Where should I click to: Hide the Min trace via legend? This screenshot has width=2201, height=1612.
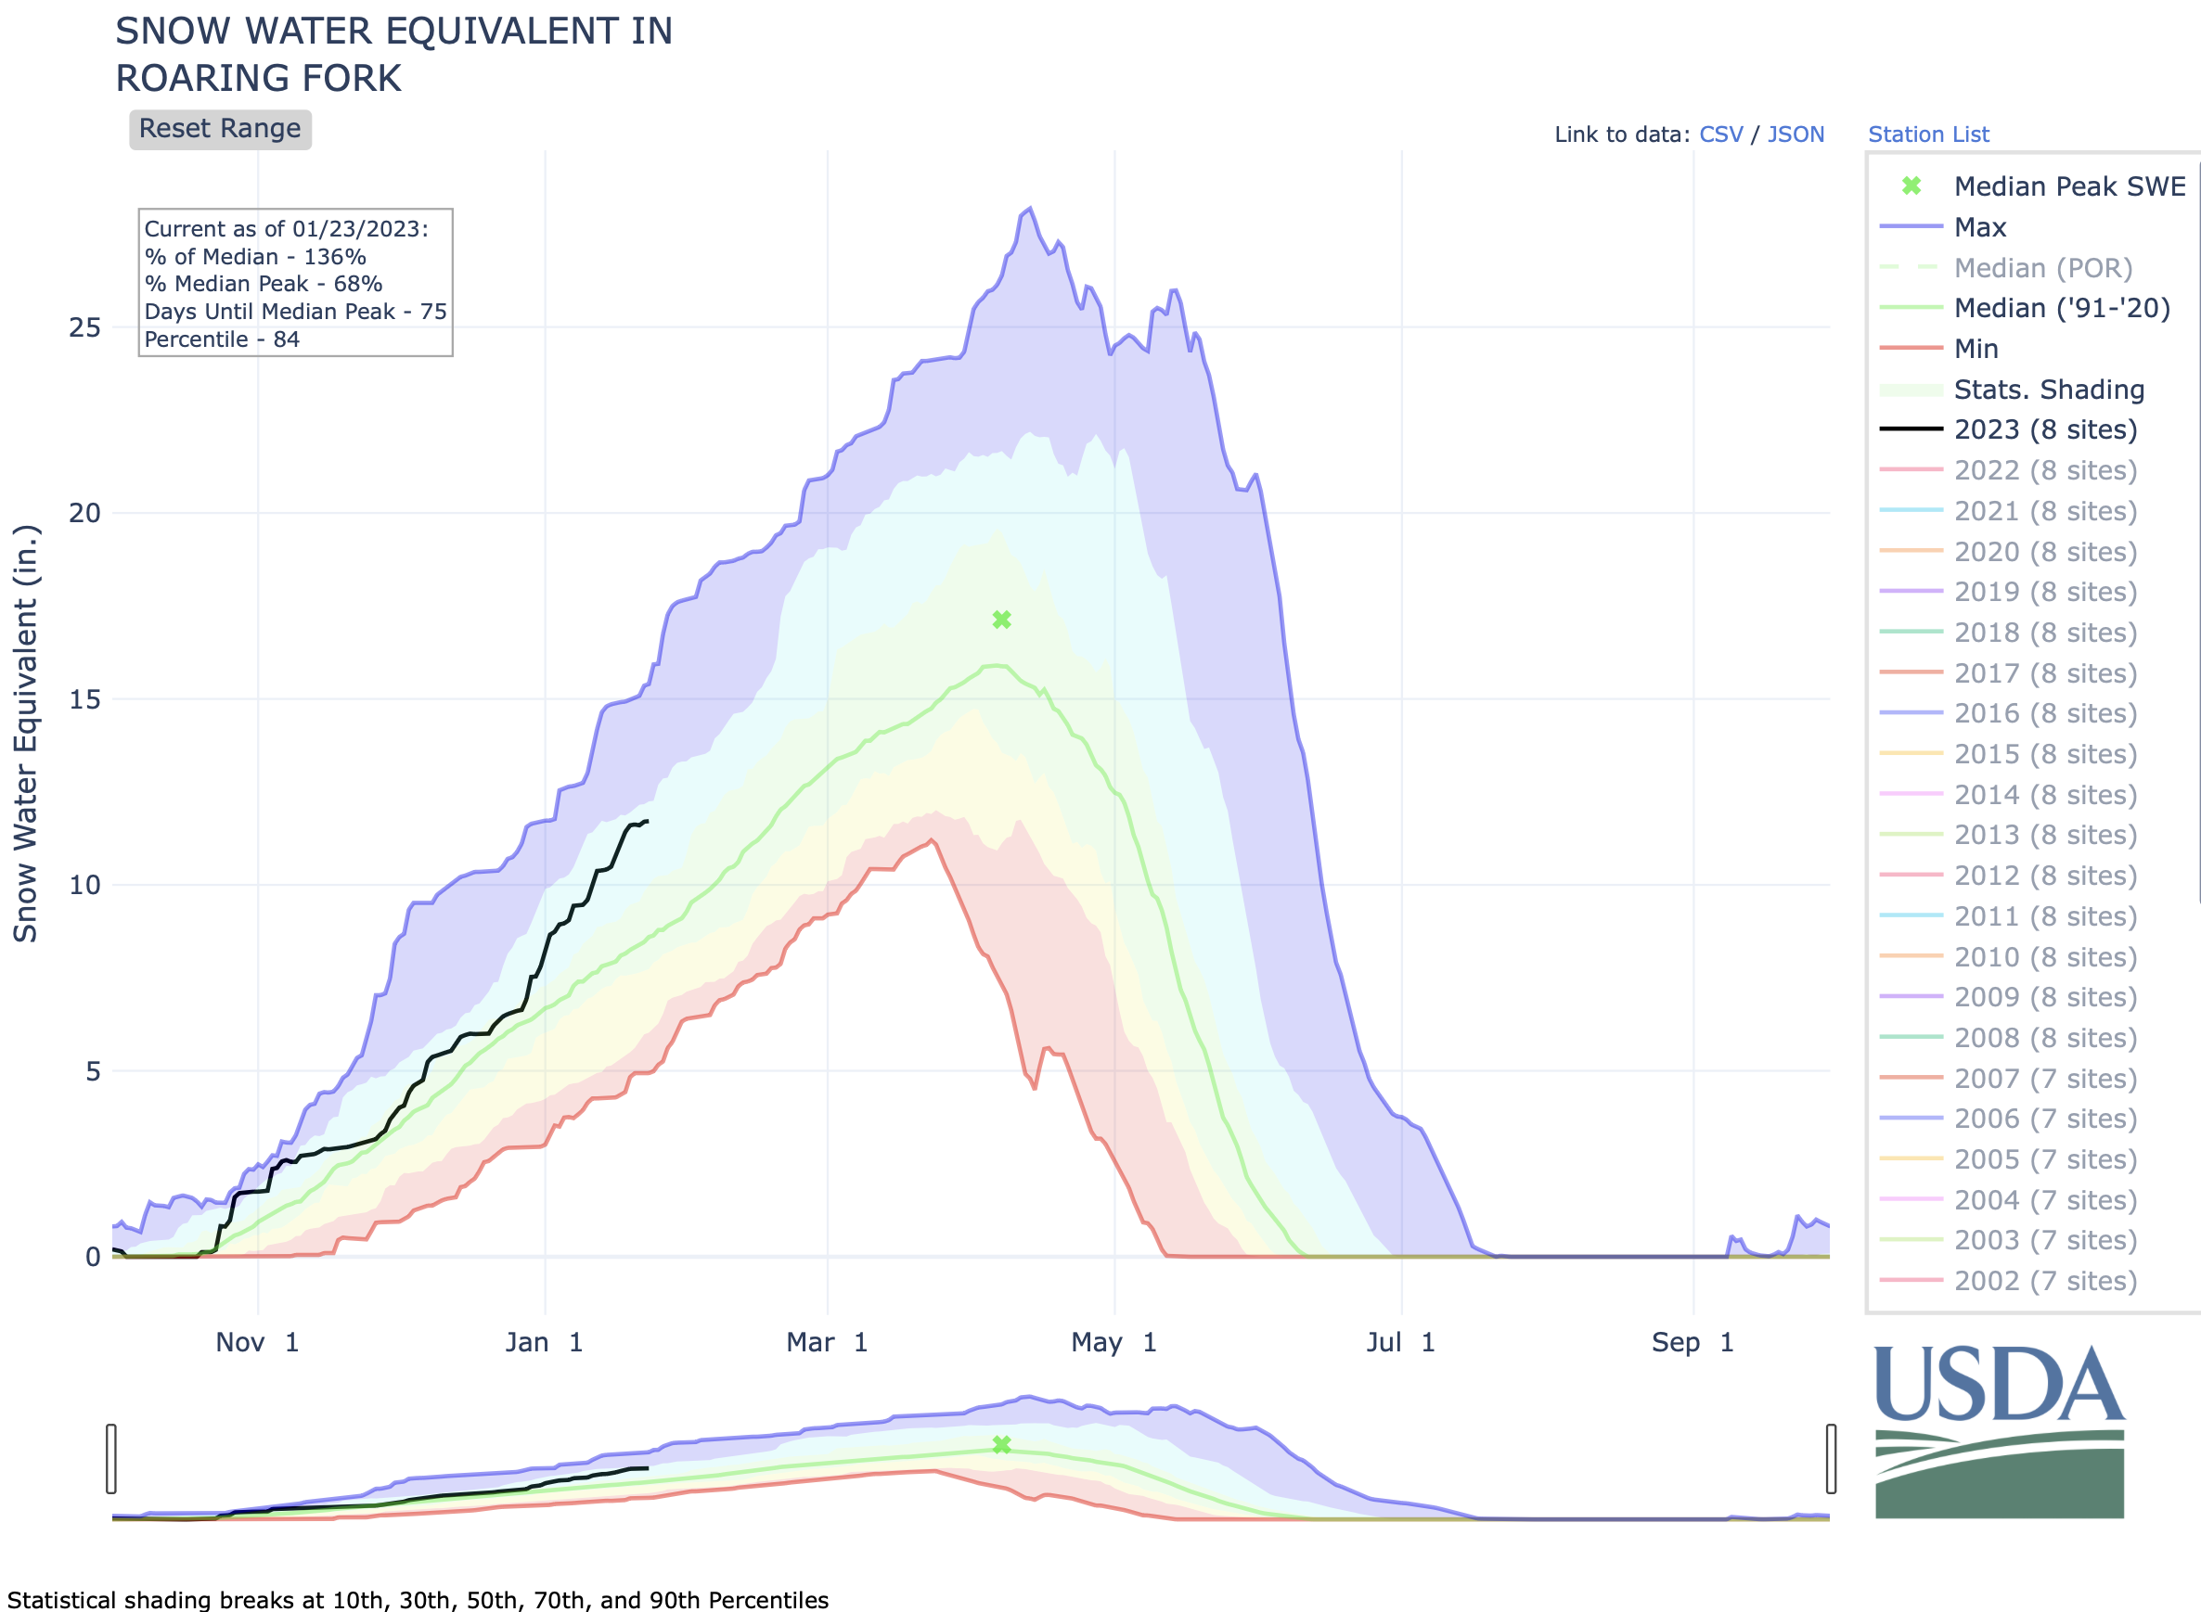click(x=1976, y=349)
